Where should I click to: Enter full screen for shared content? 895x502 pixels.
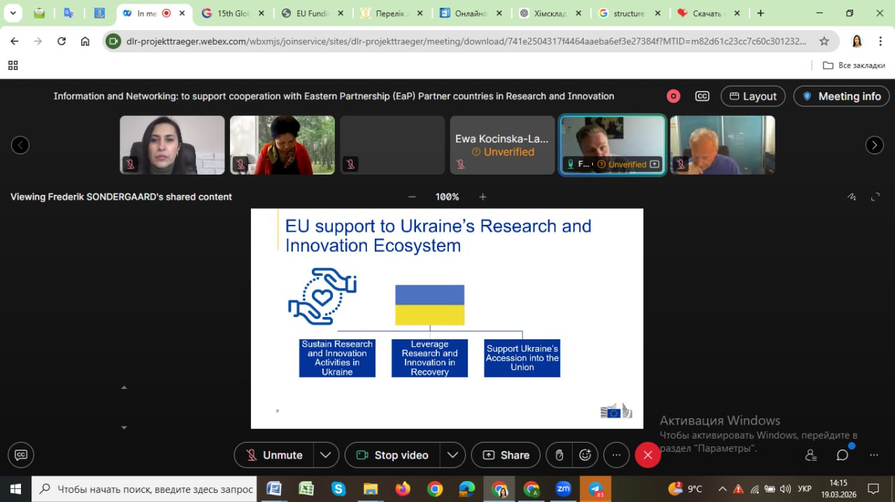pos(875,197)
